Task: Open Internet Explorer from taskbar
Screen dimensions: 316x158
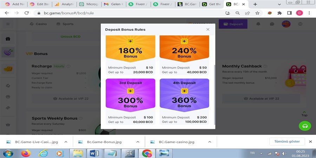Action: click(43, 153)
